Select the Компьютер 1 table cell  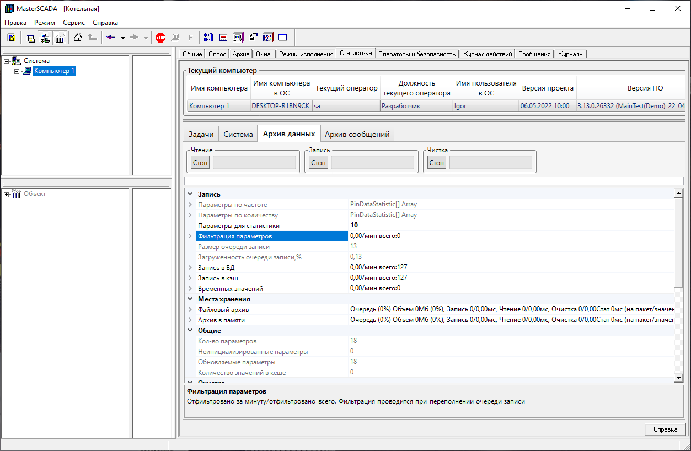point(218,105)
